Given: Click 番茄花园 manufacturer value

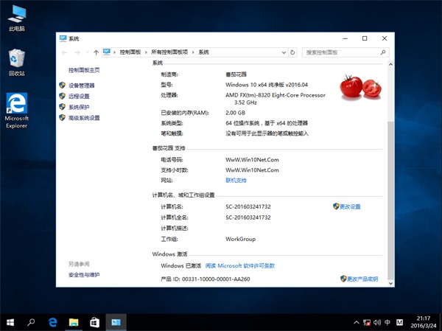Looking at the screenshot, I should coord(236,74).
